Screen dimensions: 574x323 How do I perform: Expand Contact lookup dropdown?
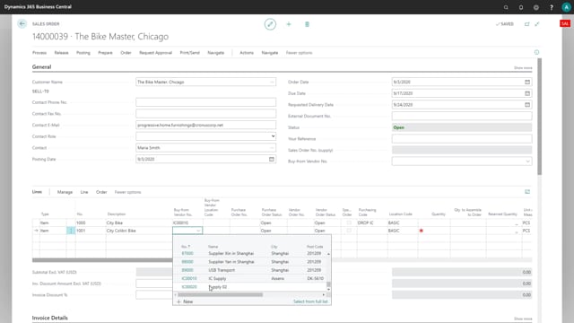click(x=272, y=148)
